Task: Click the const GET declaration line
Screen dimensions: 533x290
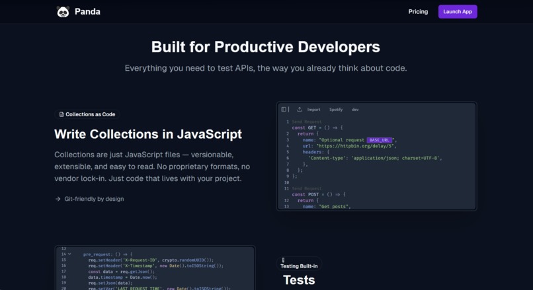Action: 317,127
